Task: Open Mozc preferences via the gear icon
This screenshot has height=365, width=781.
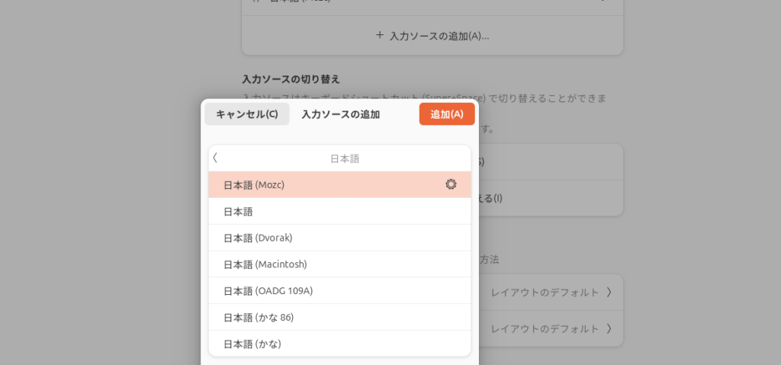Action: 451,184
